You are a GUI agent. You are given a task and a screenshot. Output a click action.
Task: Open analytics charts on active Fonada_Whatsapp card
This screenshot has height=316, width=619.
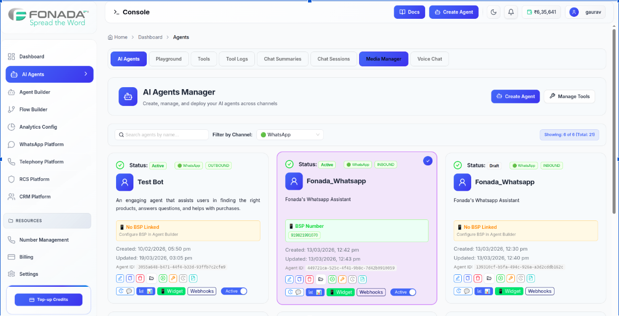pos(315,292)
